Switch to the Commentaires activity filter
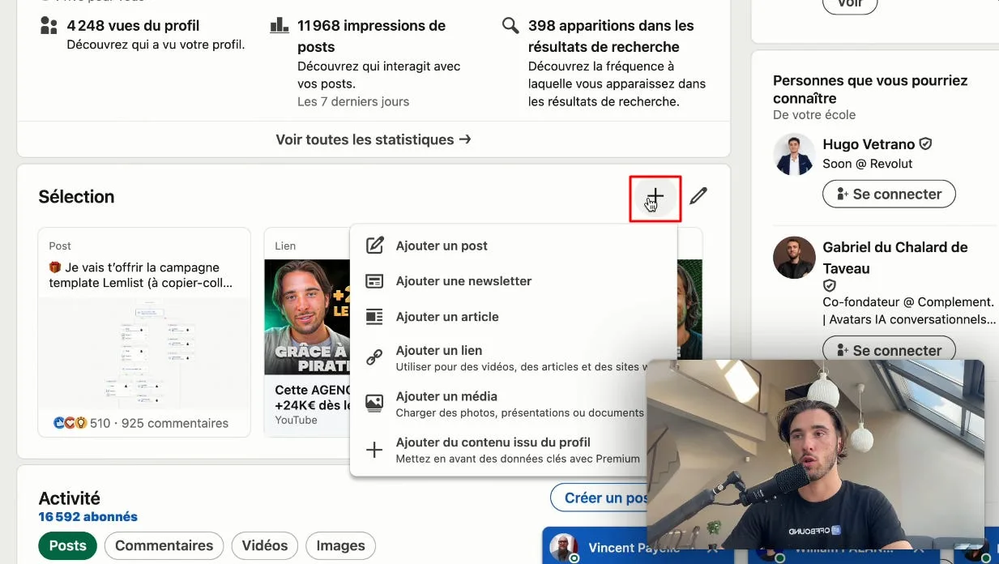999x564 pixels. pyautogui.click(x=164, y=545)
